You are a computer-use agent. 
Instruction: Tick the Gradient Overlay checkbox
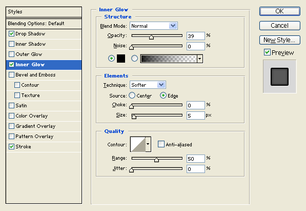pos(11,126)
